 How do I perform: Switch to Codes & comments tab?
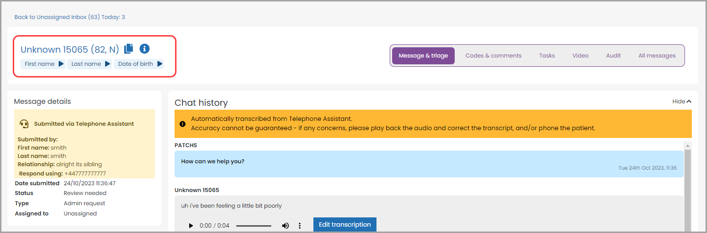[x=493, y=56]
